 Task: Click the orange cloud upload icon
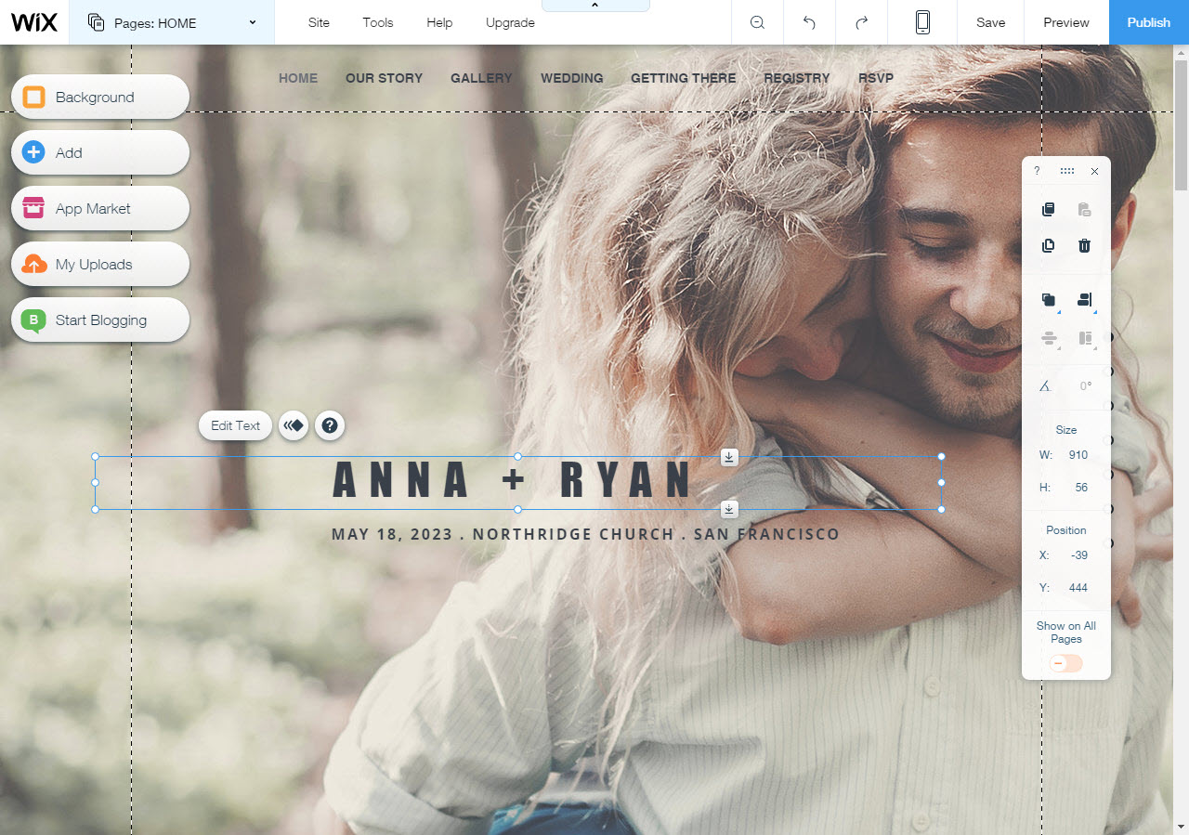[x=33, y=264]
